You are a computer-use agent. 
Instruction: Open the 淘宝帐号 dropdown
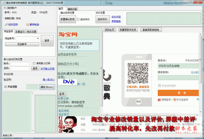point(38,38)
